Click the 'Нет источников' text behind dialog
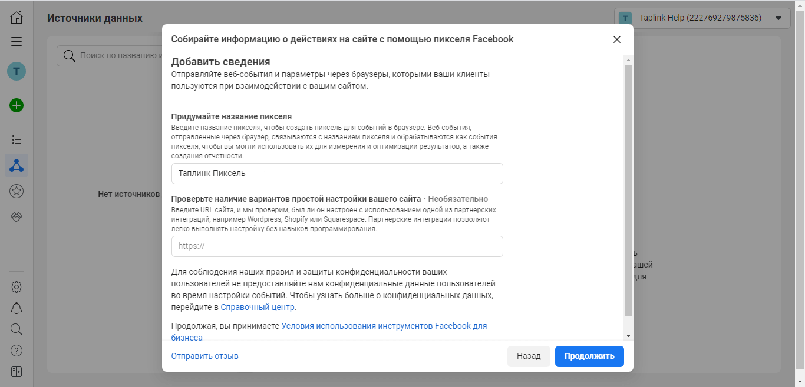 click(x=128, y=193)
